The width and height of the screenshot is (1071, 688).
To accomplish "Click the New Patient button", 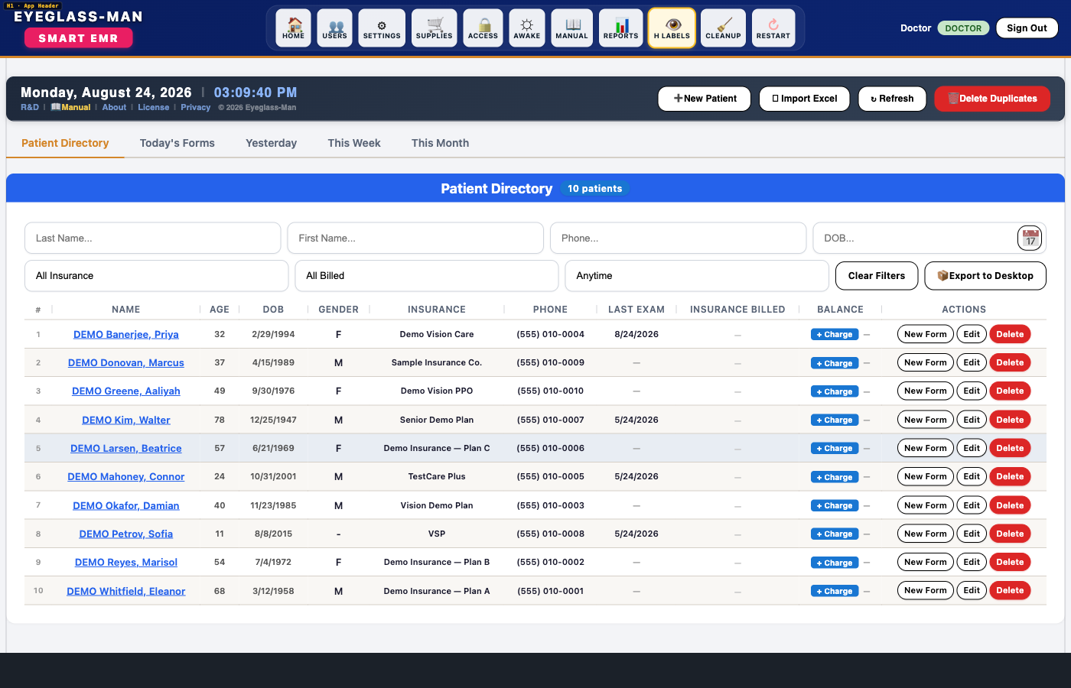I will 705,99.
